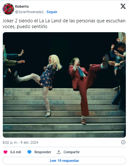Viewport: 129px width, 166px height.
Task: Open Roberto's profile avatar picture
Action: coord(8,9)
